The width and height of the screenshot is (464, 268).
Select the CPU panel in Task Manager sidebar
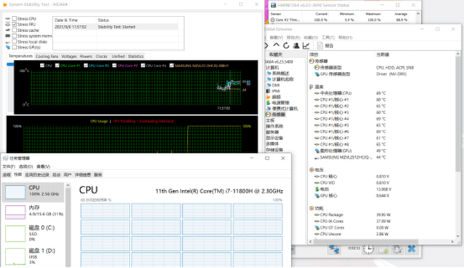coord(33,192)
